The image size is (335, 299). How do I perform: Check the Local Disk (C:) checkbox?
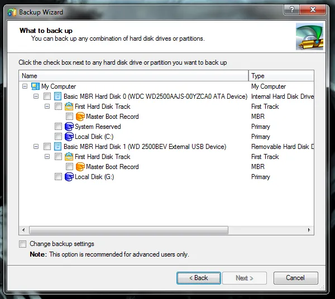click(59, 137)
